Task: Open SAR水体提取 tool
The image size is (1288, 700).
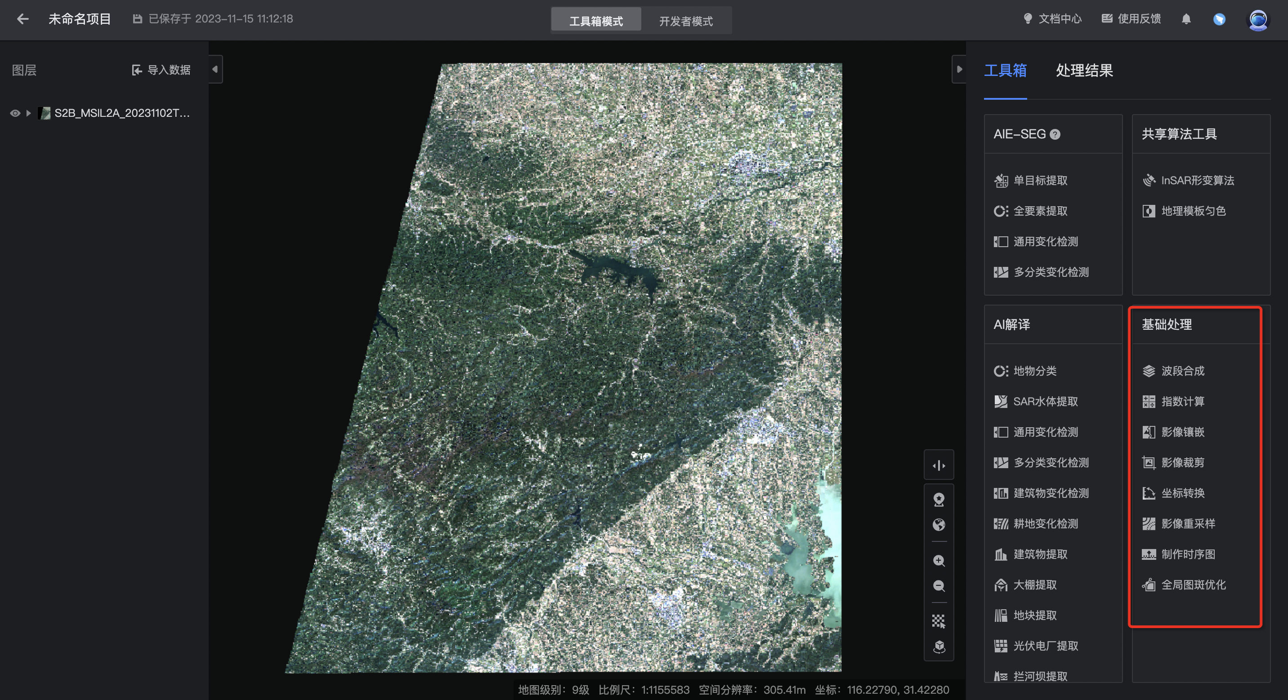Action: point(1036,401)
